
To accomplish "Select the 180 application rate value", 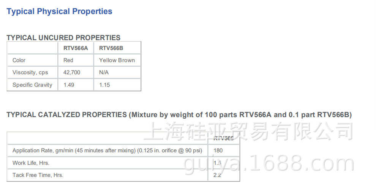I will point(218,150).
